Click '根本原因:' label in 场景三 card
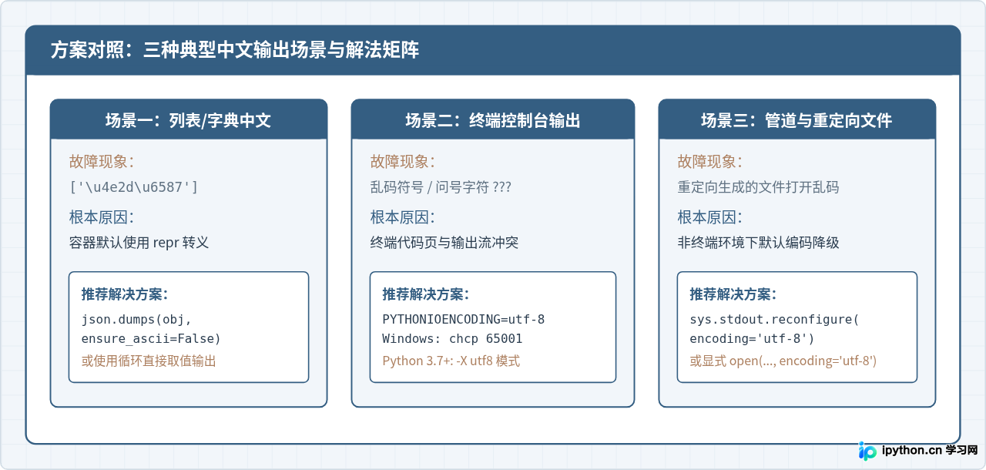The height and width of the screenshot is (470, 986). [709, 217]
